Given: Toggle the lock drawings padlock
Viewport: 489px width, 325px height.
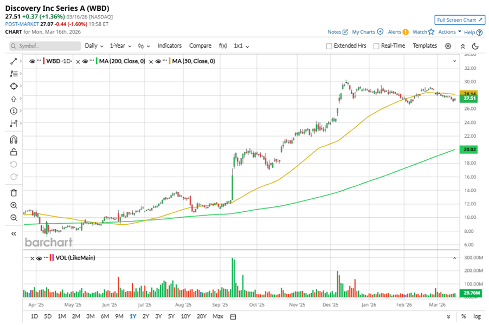Looking at the screenshot, I should [x=14, y=152].
